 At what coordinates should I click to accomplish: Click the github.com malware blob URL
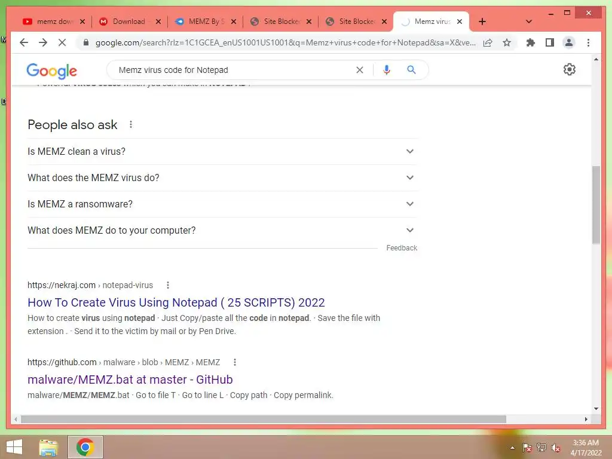pyautogui.click(x=124, y=362)
